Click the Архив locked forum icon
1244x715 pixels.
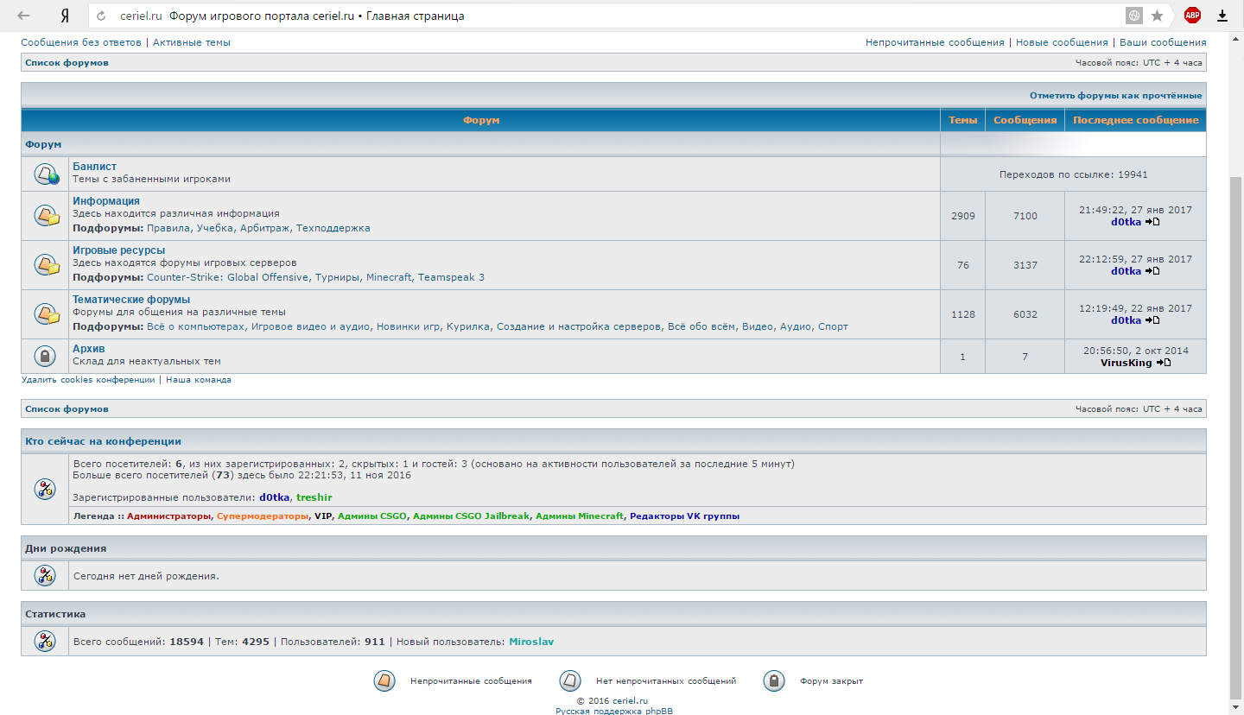(45, 356)
